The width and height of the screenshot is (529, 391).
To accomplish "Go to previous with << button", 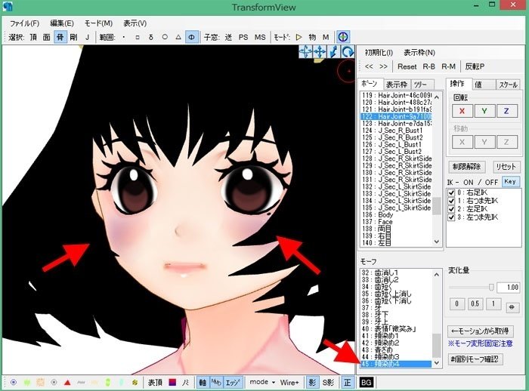I will [369, 66].
